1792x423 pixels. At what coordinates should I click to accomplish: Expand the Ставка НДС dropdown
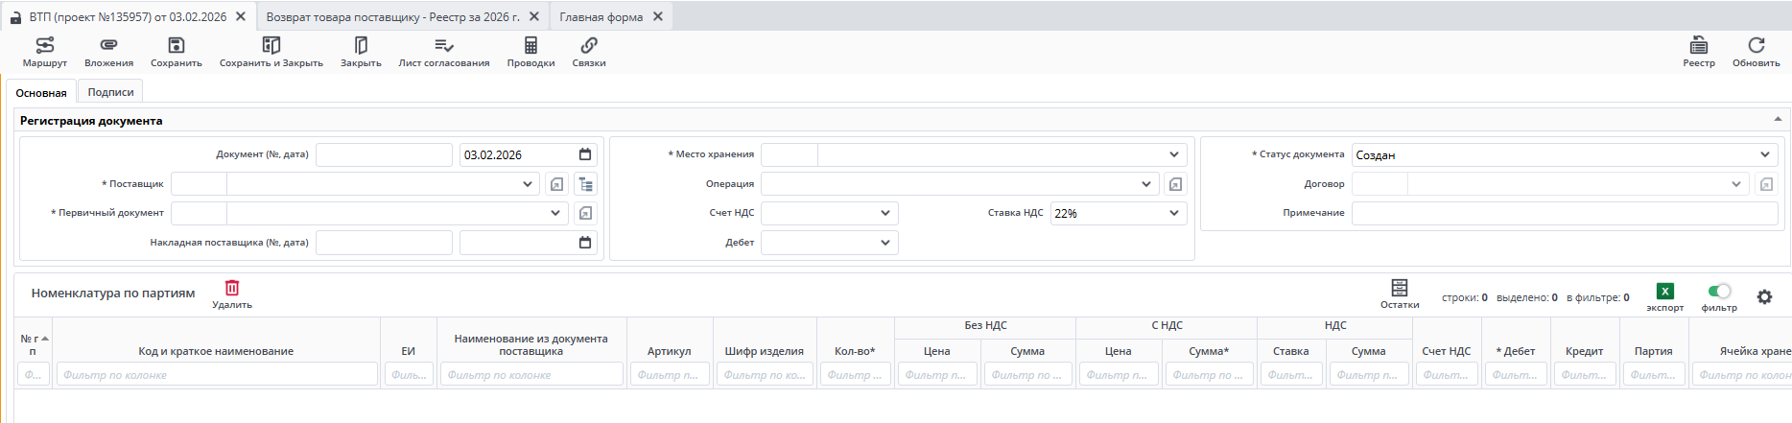tap(1174, 213)
